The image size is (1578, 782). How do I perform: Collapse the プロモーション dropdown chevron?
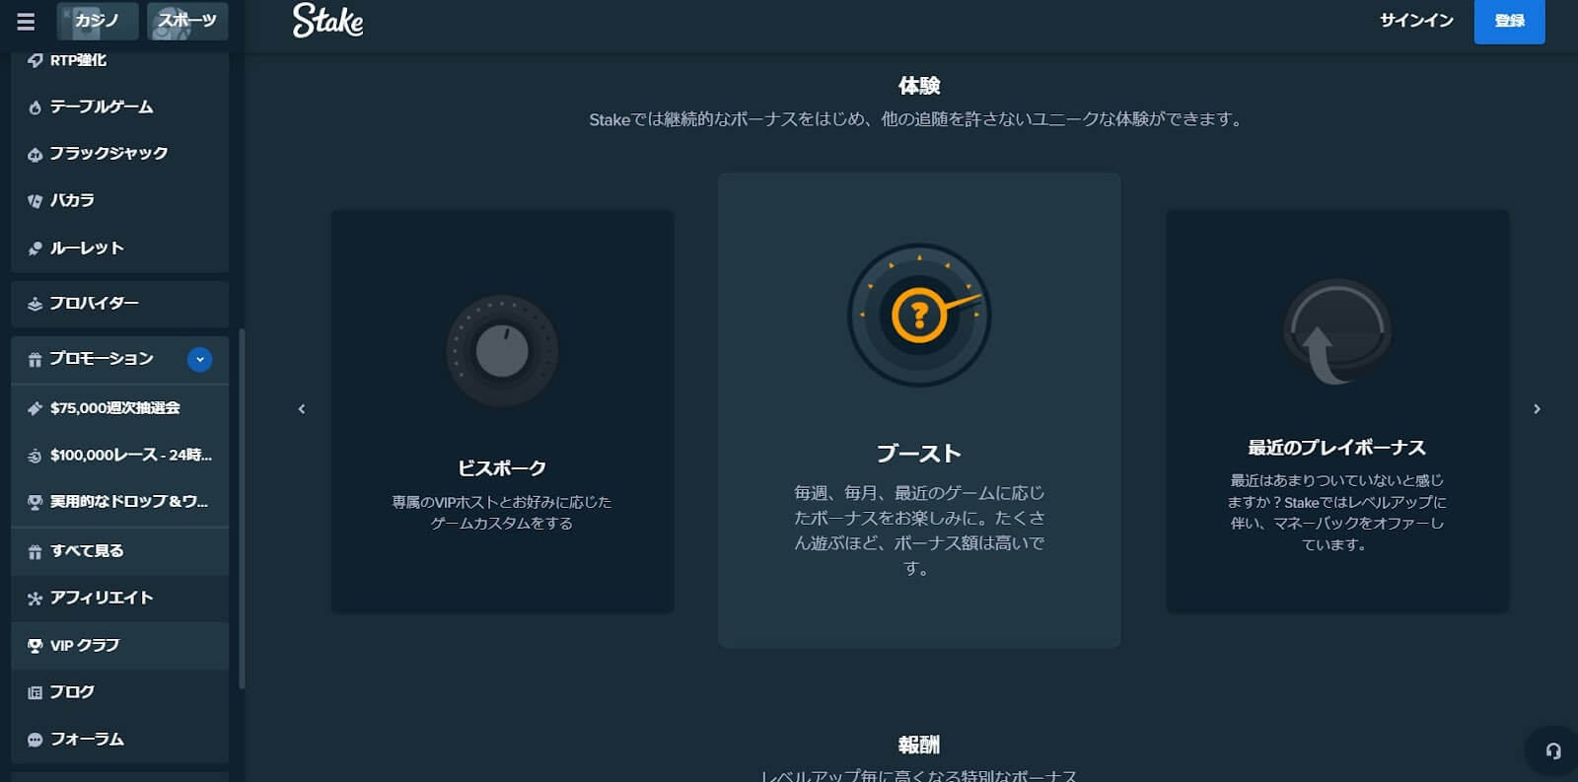199,360
